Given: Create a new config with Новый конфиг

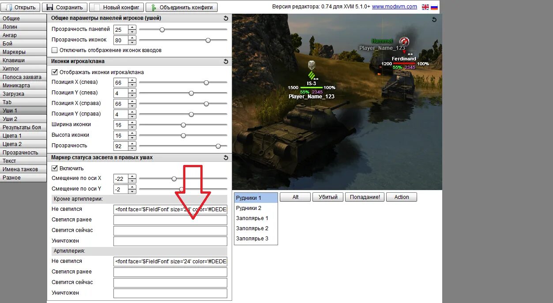Looking at the screenshot, I should [x=117, y=7].
